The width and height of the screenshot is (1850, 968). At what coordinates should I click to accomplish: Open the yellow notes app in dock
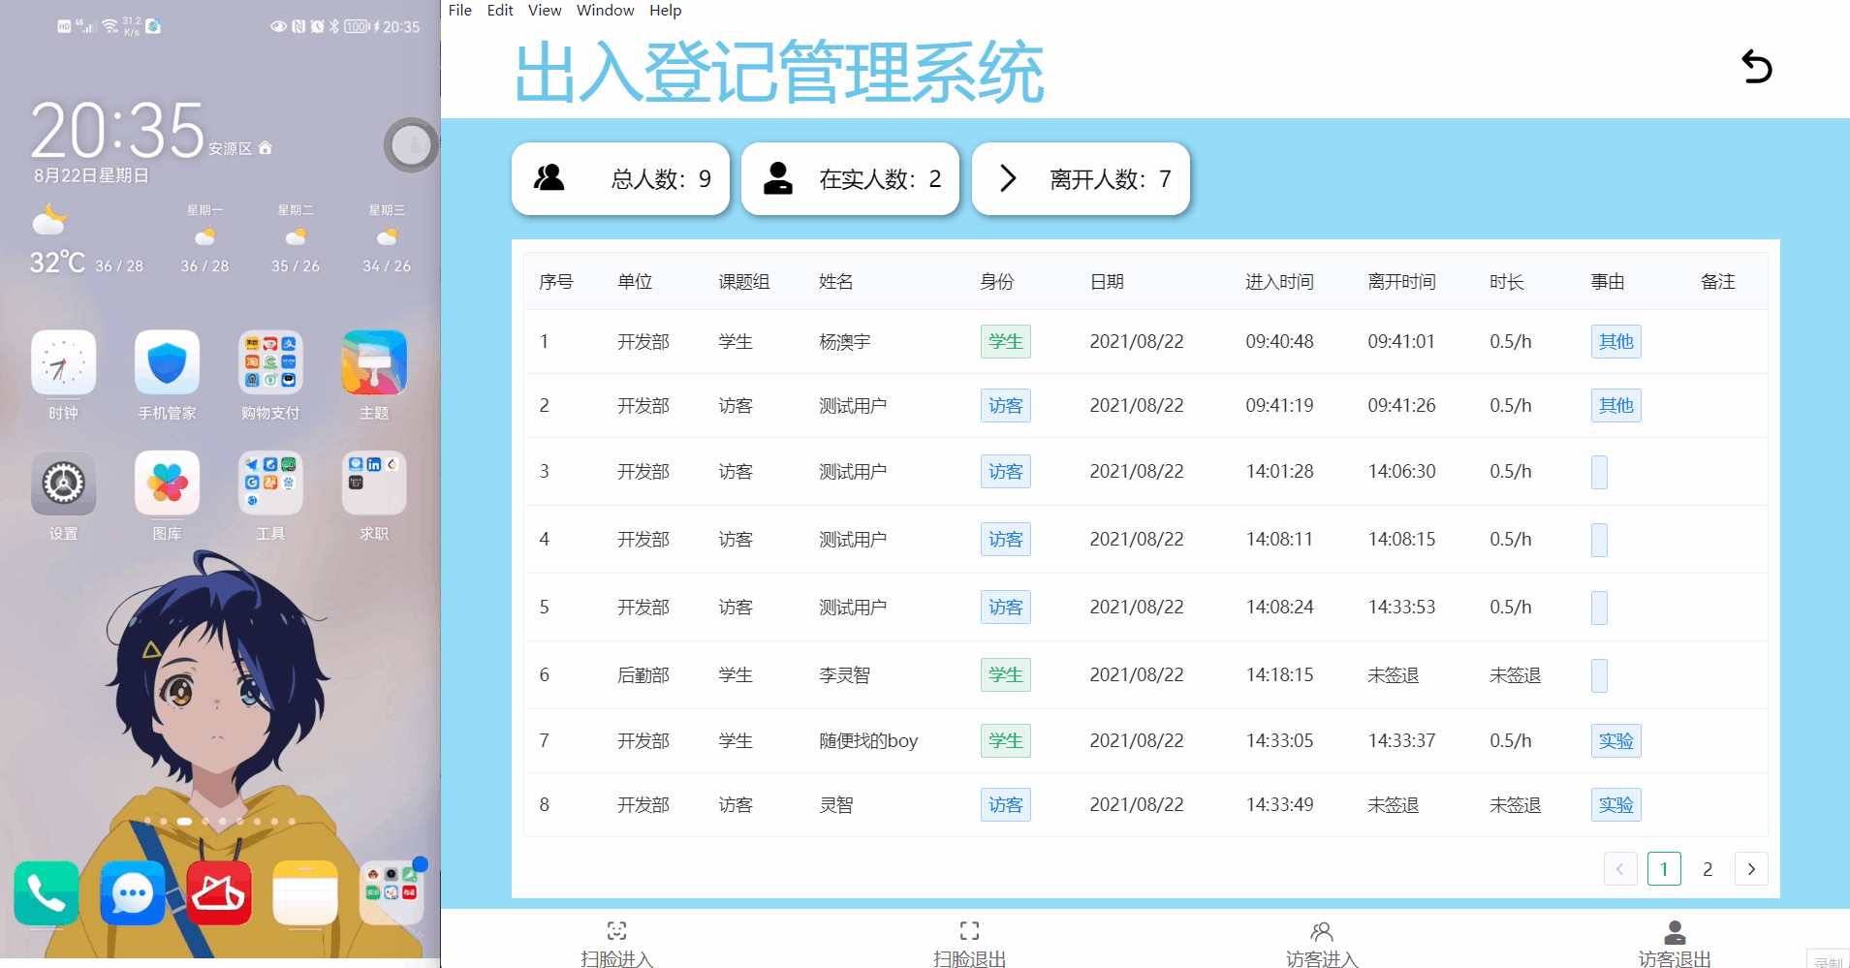[305, 892]
